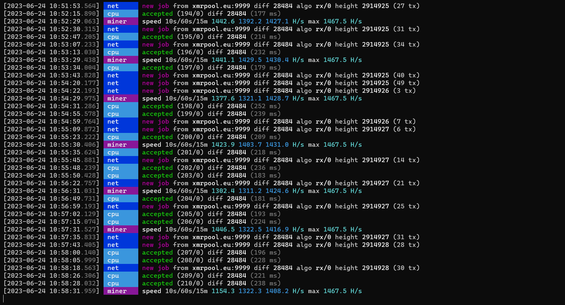
Task: Click speed value 1423.9
Action: click(223, 144)
